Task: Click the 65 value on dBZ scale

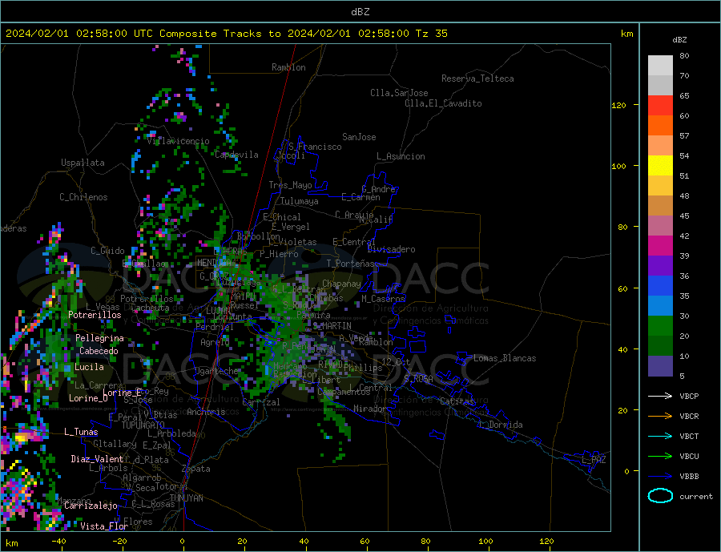Action: [684, 95]
